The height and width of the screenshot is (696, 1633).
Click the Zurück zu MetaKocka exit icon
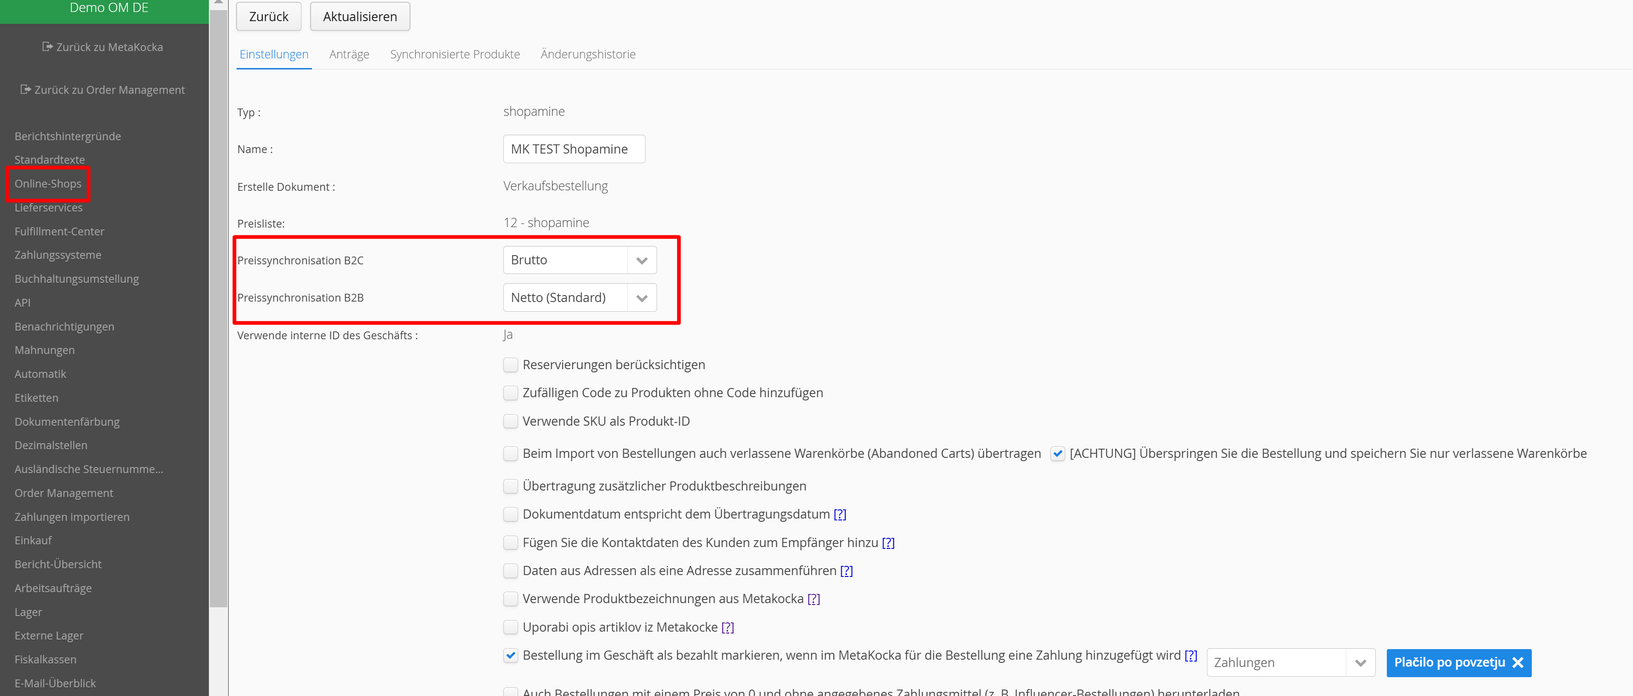pyautogui.click(x=47, y=46)
